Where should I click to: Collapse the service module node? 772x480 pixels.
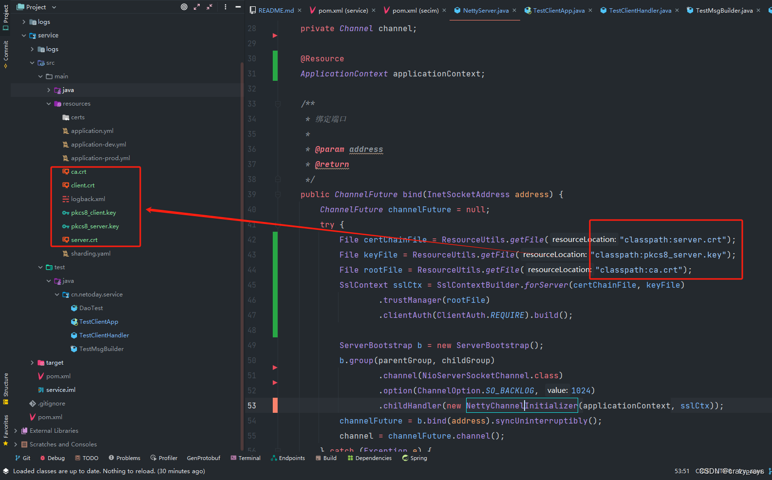[24, 36]
